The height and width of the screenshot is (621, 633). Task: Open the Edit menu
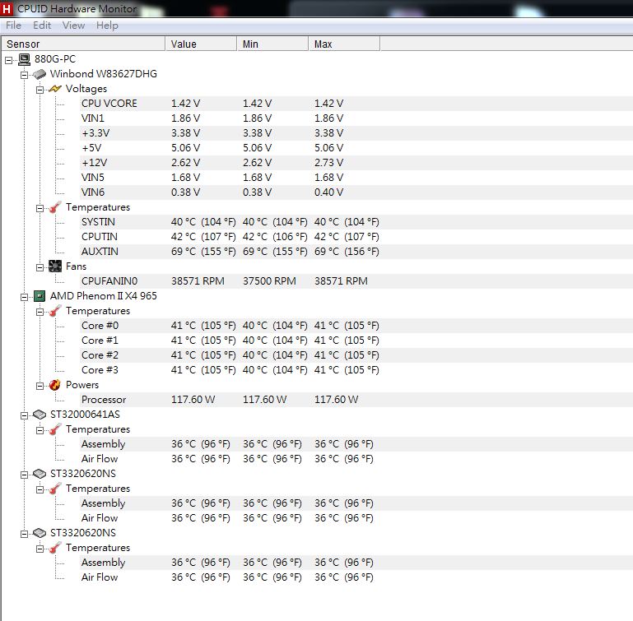click(42, 25)
